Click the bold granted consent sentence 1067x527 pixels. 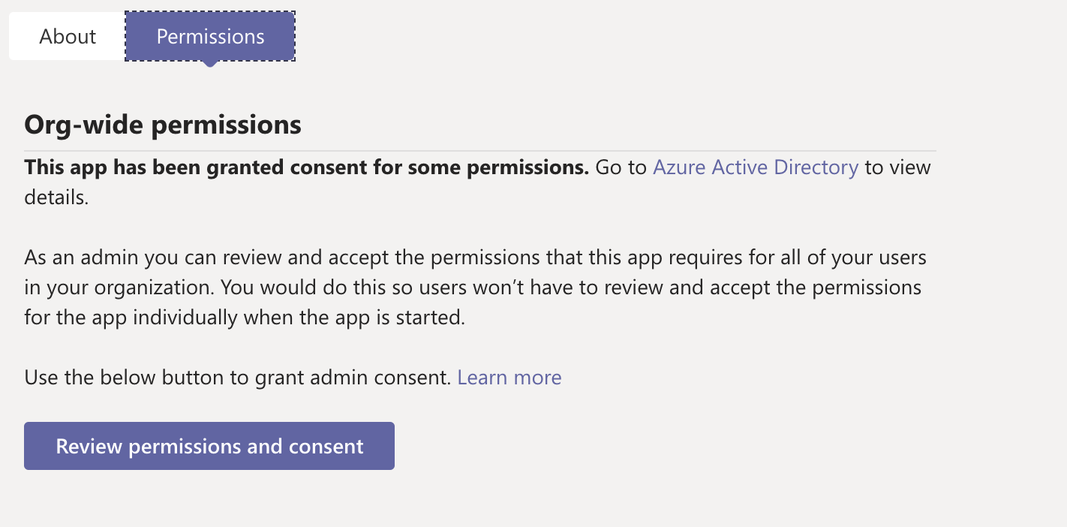click(306, 167)
